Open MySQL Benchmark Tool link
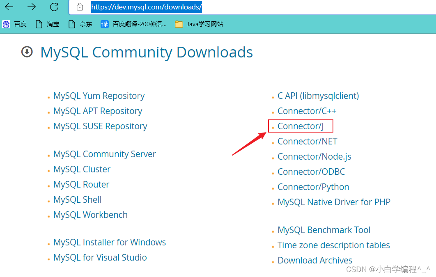 (324, 230)
